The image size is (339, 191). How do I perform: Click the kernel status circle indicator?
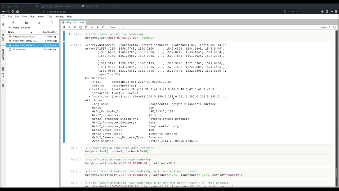334,27
